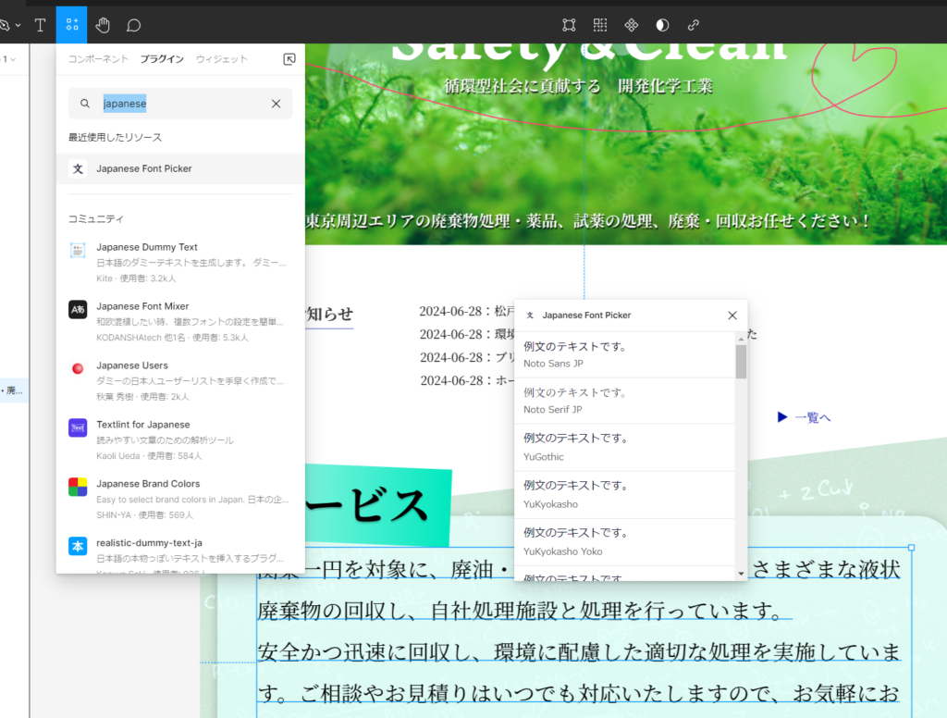Click the font list scroll down arrow
Screen dimensions: 947x718
(741, 574)
